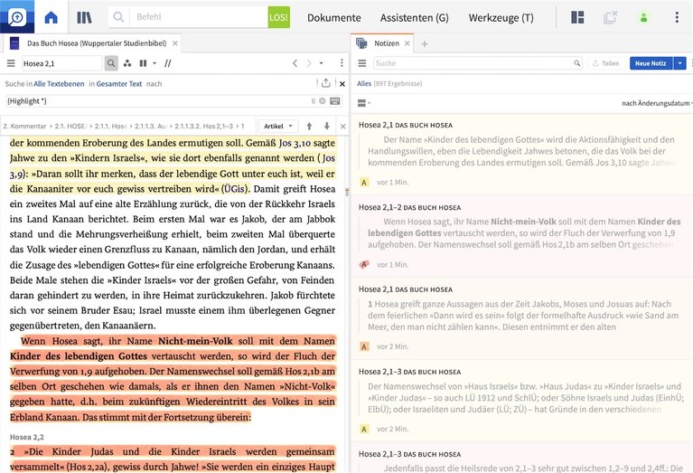Screen dimensions: 693x473
Task: Go to the Home dashboard icon
Action: [51, 17]
